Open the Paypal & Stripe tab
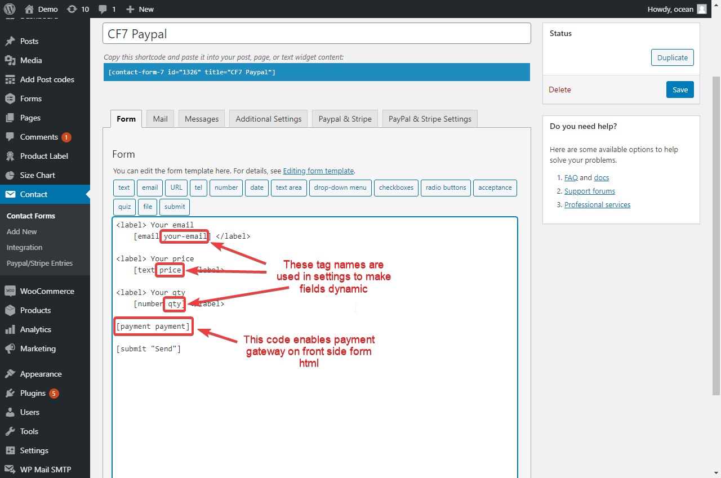This screenshot has height=478, width=721. (x=345, y=119)
